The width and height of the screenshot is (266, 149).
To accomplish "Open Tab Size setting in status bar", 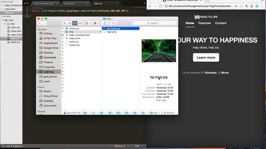I will pos(119,146).
